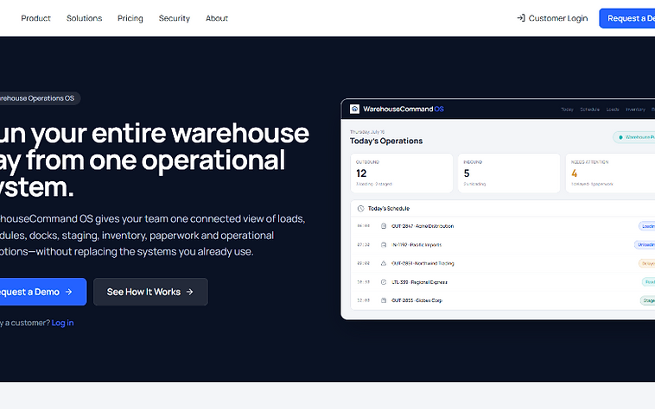Click the Request a Demo button in header
The width and height of the screenshot is (655, 409).
point(627,18)
